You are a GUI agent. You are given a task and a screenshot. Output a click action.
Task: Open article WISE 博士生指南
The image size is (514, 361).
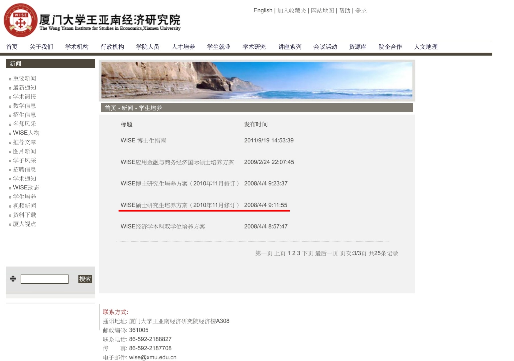click(x=143, y=141)
